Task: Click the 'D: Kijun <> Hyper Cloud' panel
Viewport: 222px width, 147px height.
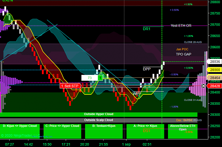Action: [20, 131]
